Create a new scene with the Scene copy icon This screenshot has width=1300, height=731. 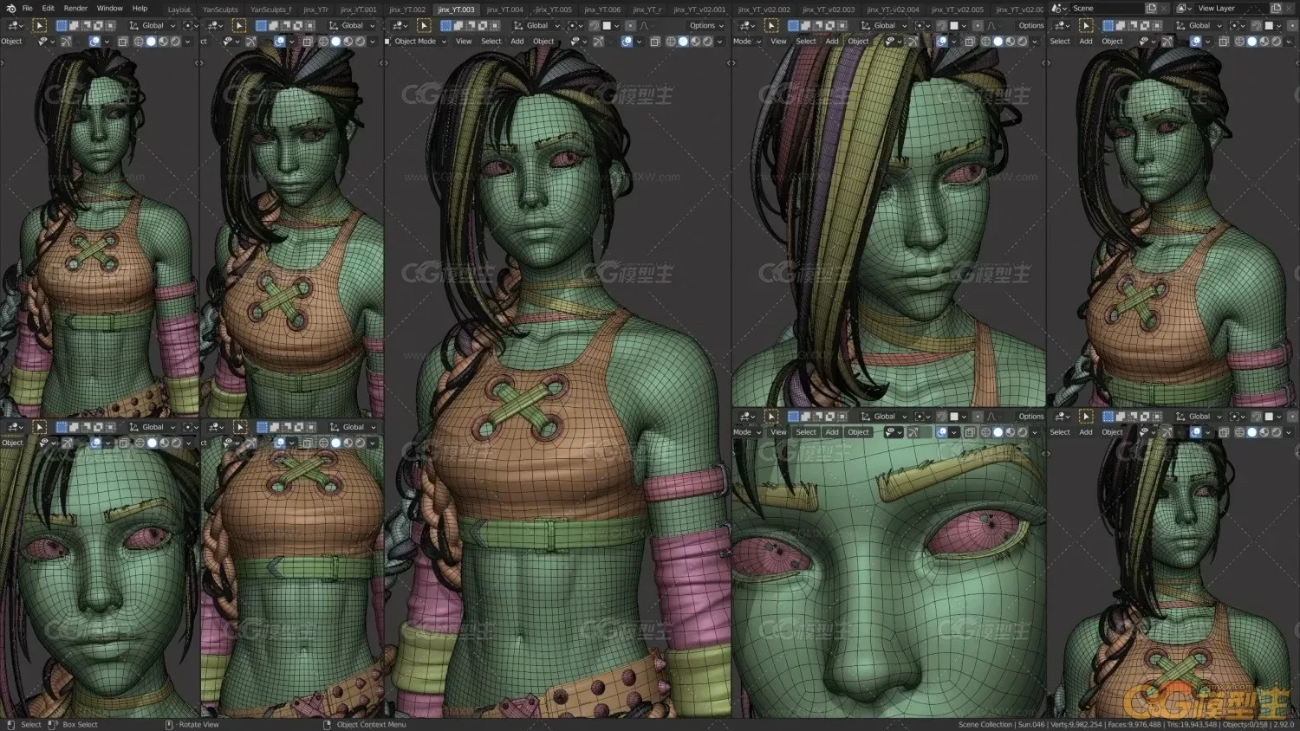point(1151,8)
